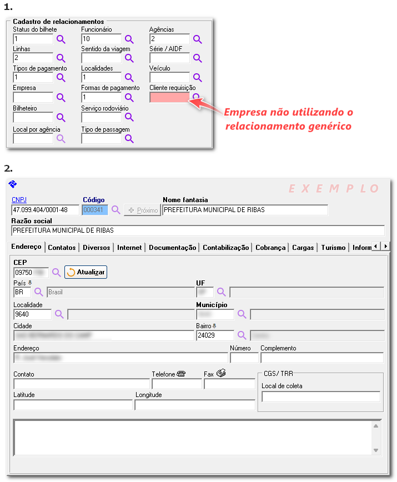Open Serviço rodoviário lookup icon
Viewport: 397px width, 482px height.
click(x=129, y=117)
